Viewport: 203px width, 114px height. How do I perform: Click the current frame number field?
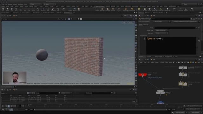point(18,106)
